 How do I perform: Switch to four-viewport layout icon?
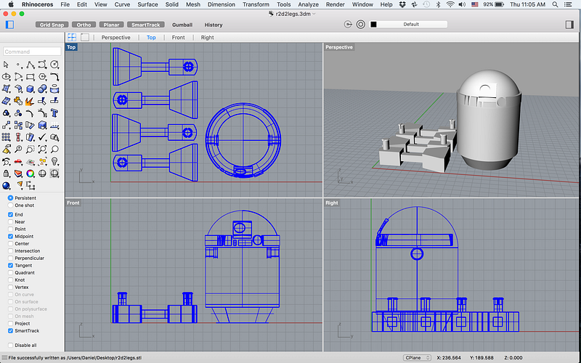(72, 37)
